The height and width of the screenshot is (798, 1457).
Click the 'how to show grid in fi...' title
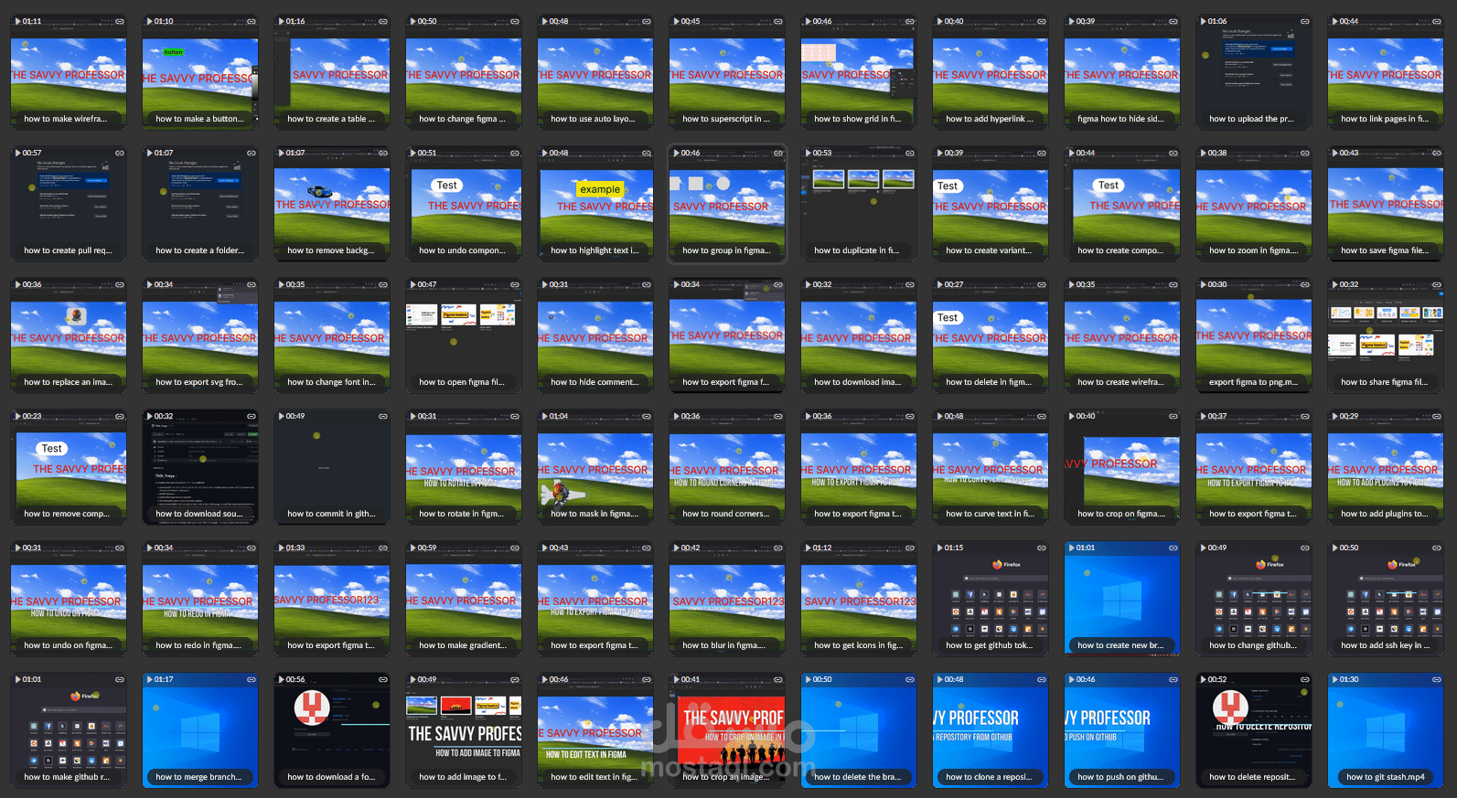[x=858, y=119]
